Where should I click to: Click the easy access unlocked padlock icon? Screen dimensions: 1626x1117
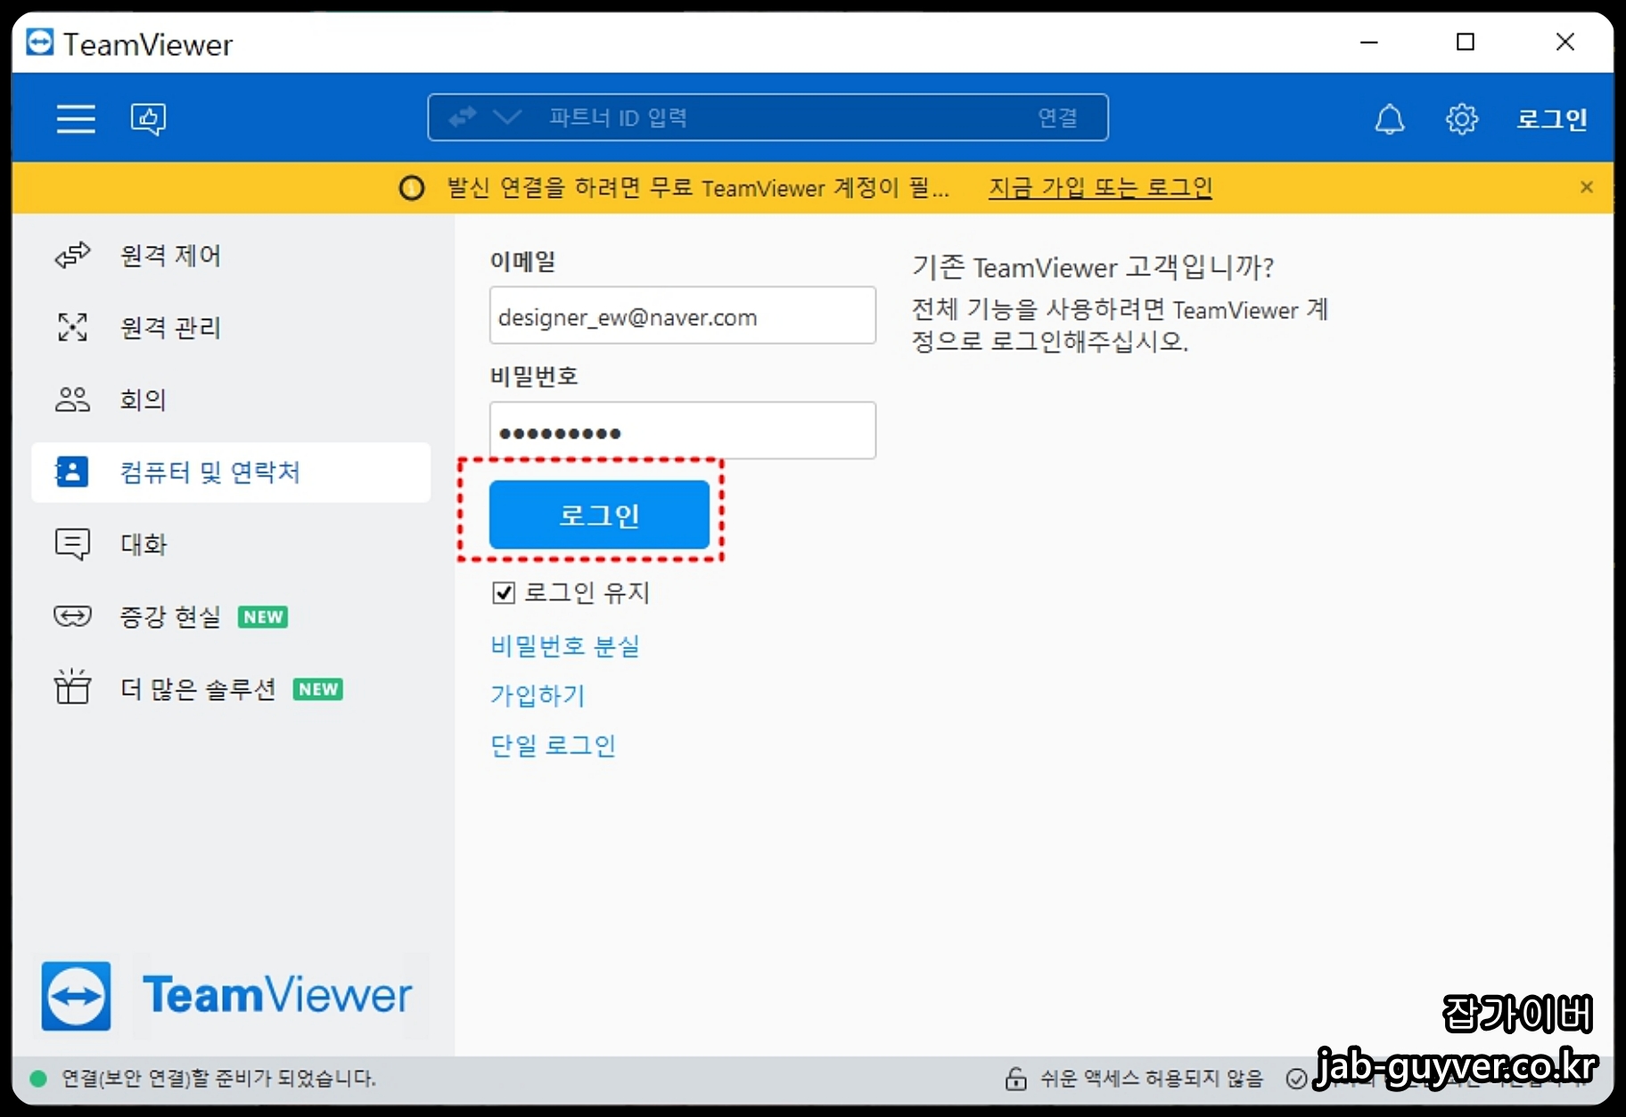[x=1015, y=1079]
